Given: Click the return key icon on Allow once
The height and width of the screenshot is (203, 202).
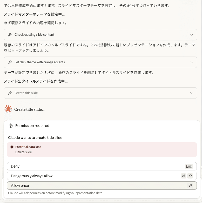Looking at the screenshot, I should (190, 186).
